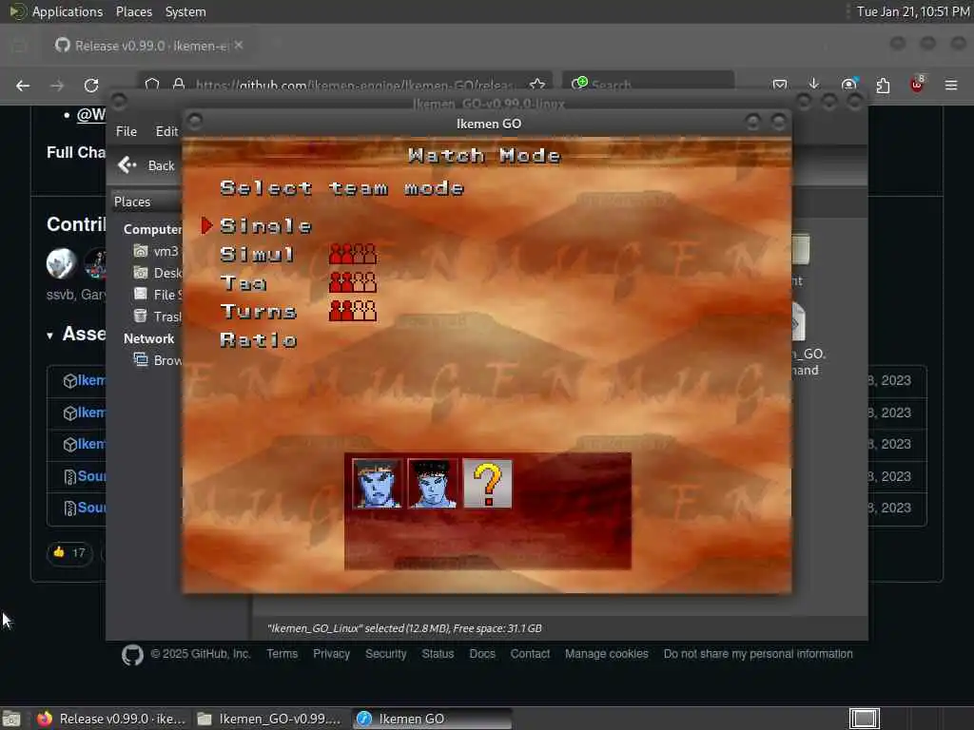This screenshot has width=974, height=730.
Task: Switch to Ikemen_GO-v0.99 folder taskbar item
Action: [x=269, y=719]
